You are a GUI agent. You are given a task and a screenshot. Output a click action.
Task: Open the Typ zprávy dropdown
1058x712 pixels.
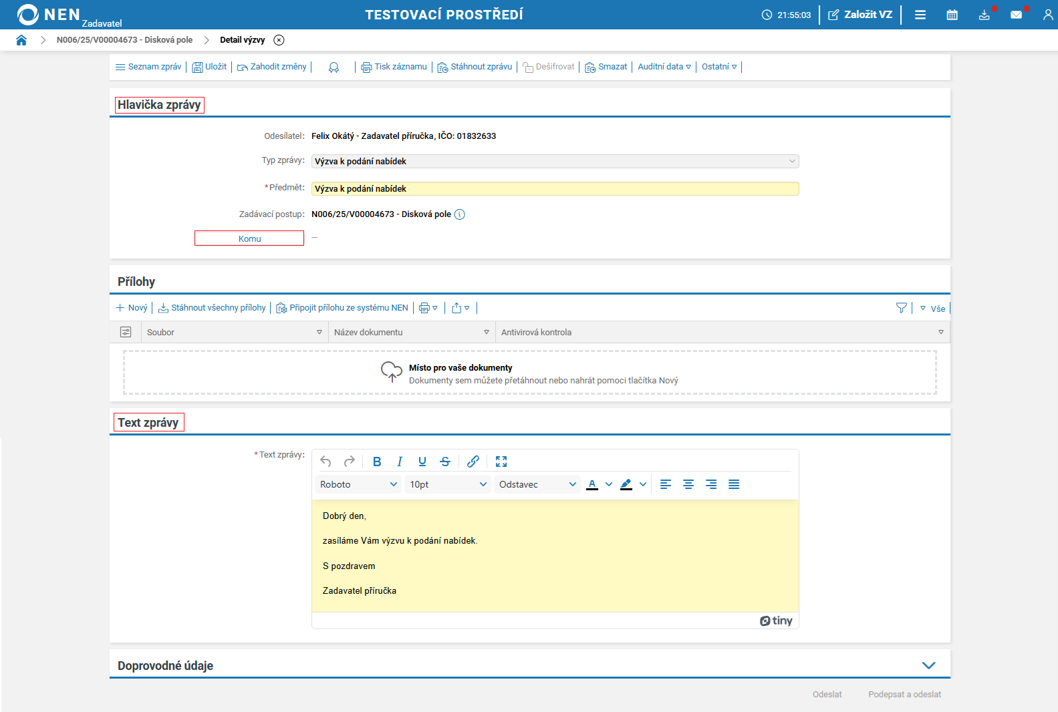click(x=555, y=161)
